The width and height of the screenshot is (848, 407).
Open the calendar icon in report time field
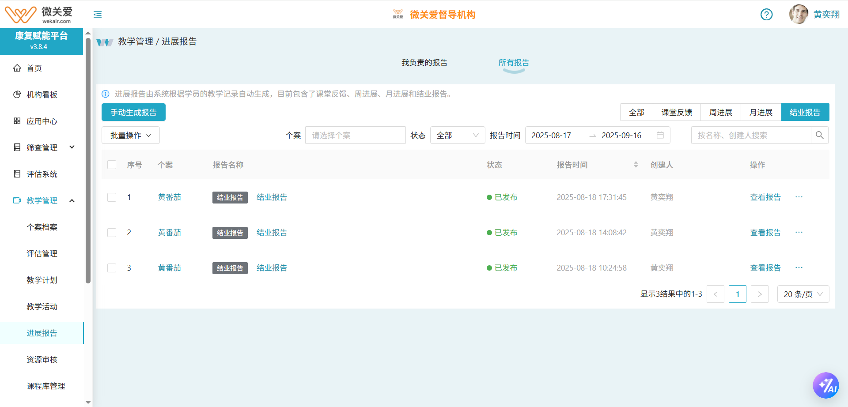[x=660, y=135]
